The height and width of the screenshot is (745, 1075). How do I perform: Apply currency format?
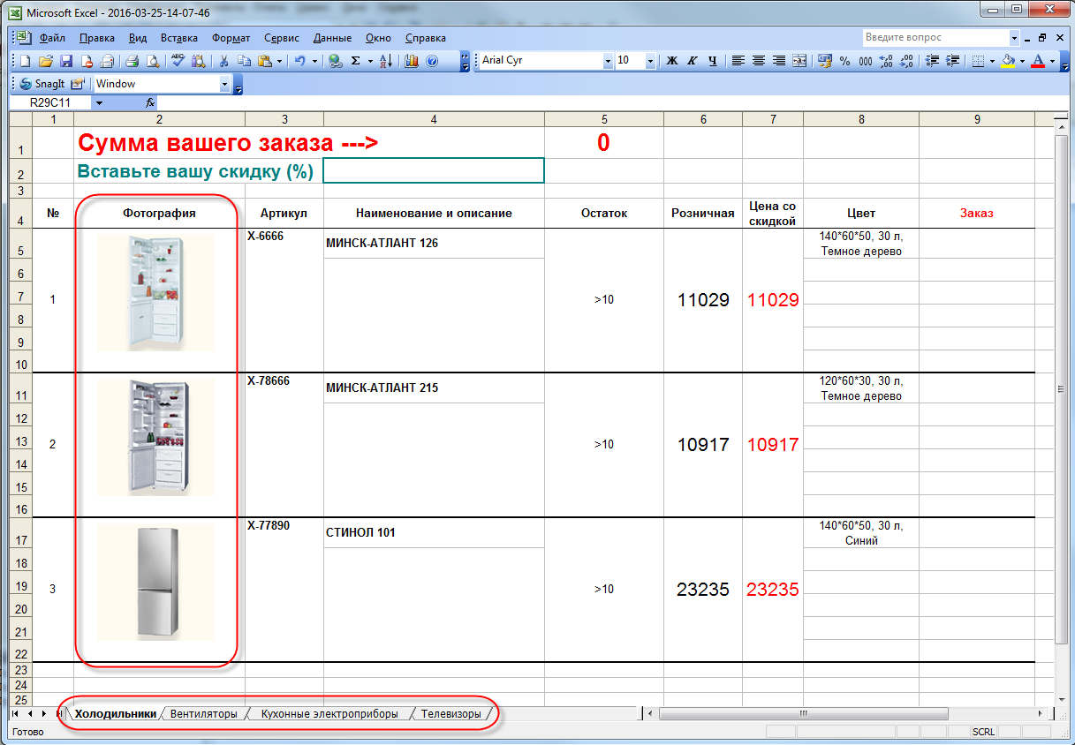point(825,61)
